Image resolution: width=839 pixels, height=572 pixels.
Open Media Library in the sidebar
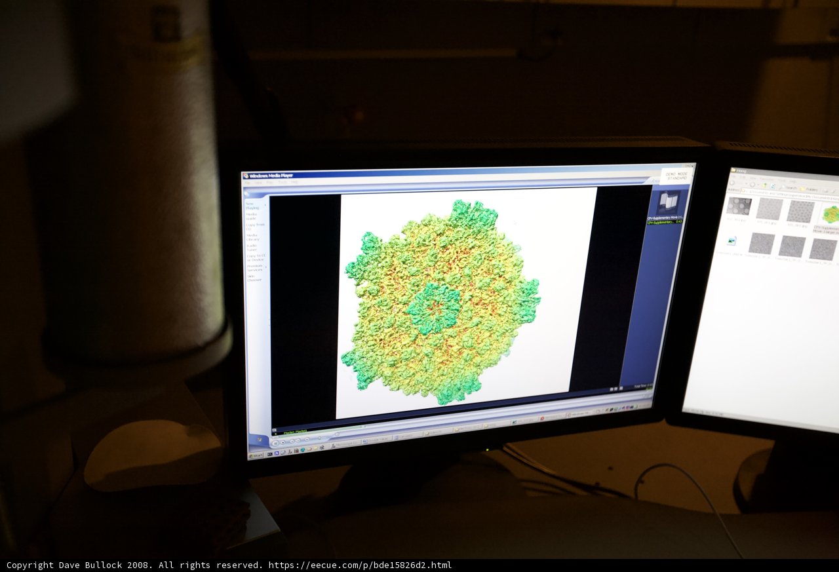point(253,237)
